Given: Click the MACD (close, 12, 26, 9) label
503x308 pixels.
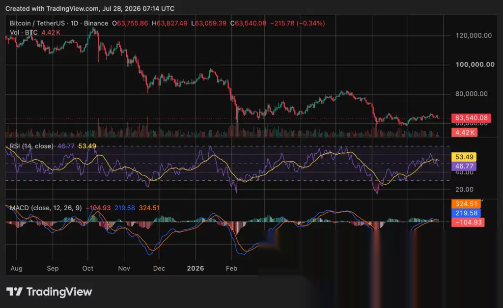Looking at the screenshot, I should click(46, 208).
